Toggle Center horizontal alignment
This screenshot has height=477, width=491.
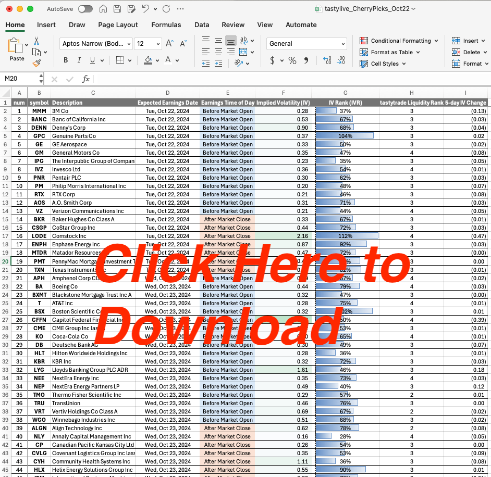tap(218, 52)
